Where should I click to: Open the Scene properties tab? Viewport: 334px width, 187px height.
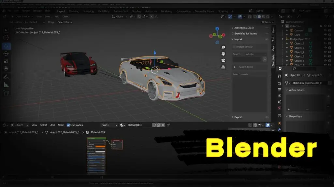(279, 102)
